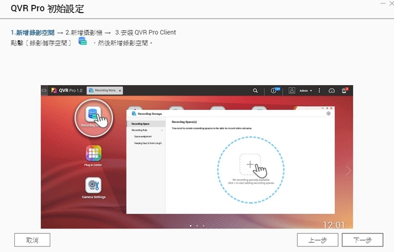Viewport: 394px width, 252px height.
Task: Click the 12:01 clock on tutorial desktop
Action: click(x=333, y=225)
